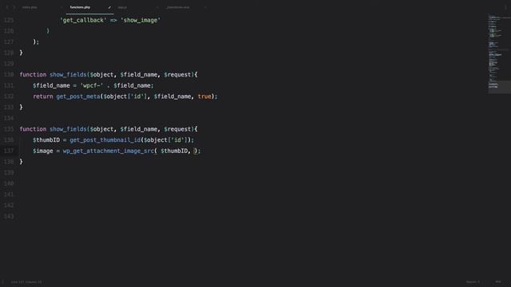Open the tab list dropdown at top right
This screenshot has height=287, width=511.
coord(505,7)
